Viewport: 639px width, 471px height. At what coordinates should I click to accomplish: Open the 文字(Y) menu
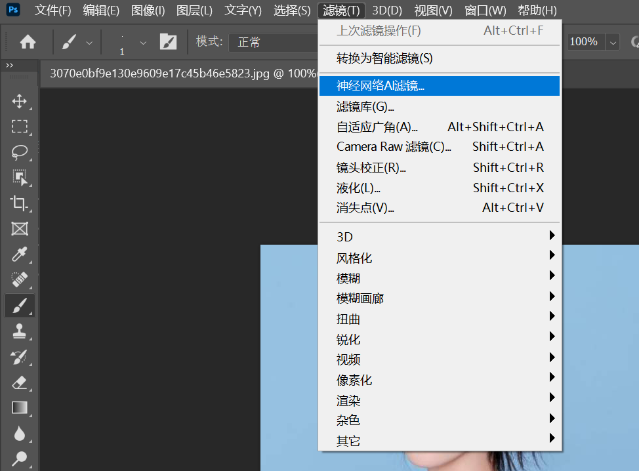(x=243, y=10)
